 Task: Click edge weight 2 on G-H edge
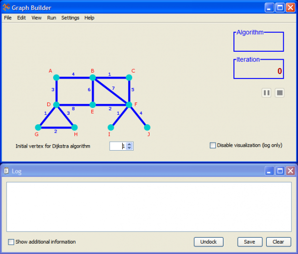(56, 131)
